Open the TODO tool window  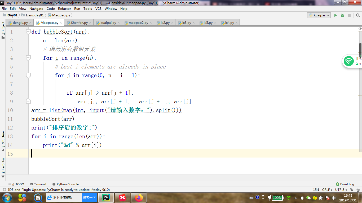pos(16,184)
